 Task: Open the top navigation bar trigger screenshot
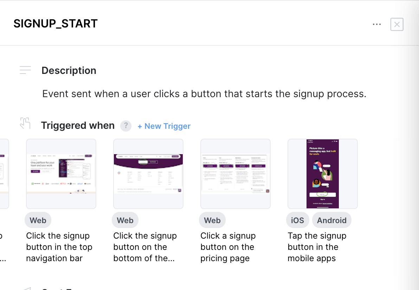pyautogui.click(x=61, y=174)
